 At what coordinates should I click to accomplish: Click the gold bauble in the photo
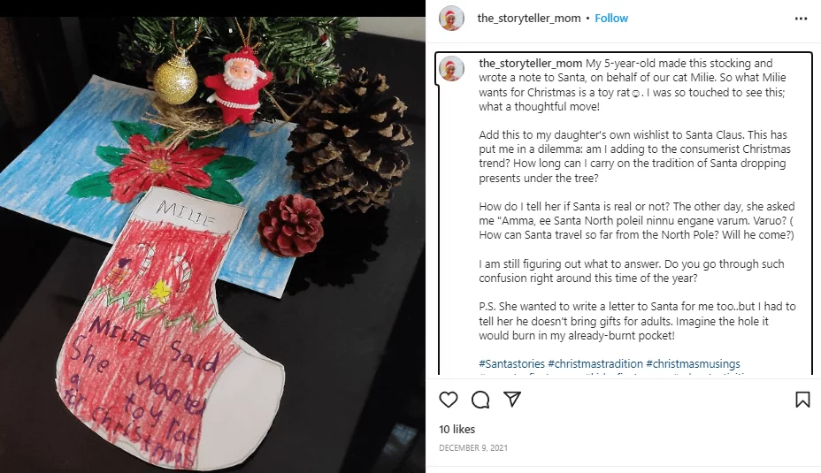[175, 81]
